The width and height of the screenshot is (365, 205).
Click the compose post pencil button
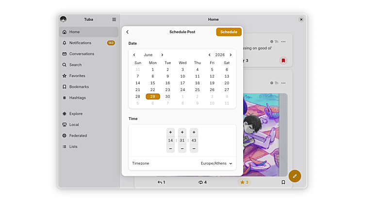pos(295,176)
